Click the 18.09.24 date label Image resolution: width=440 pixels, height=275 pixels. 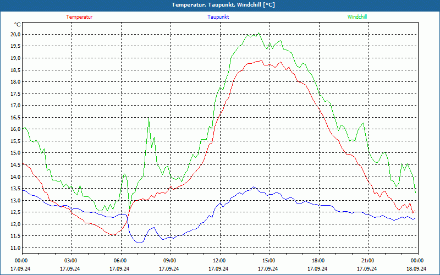click(x=416, y=268)
